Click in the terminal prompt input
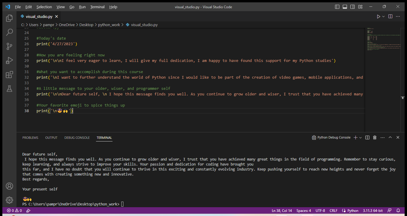This screenshot has width=407, height=216. coord(123,204)
